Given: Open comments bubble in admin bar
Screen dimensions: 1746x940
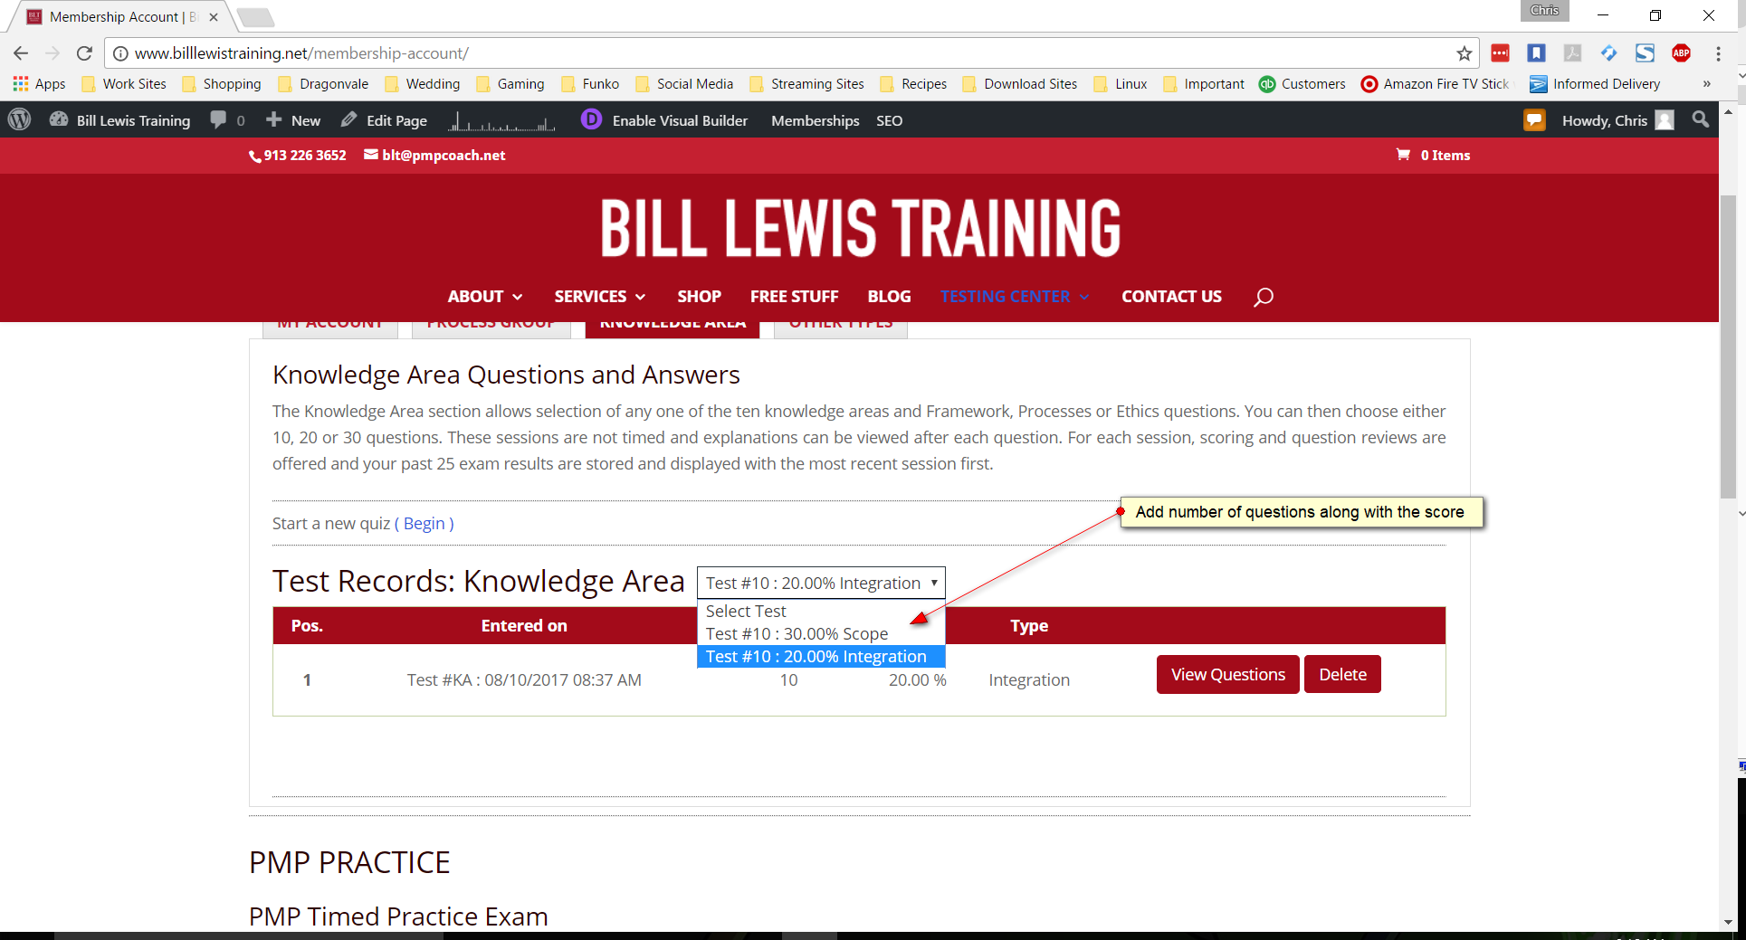Looking at the screenshot, I should pyautogui.click(x=227, y=120).
